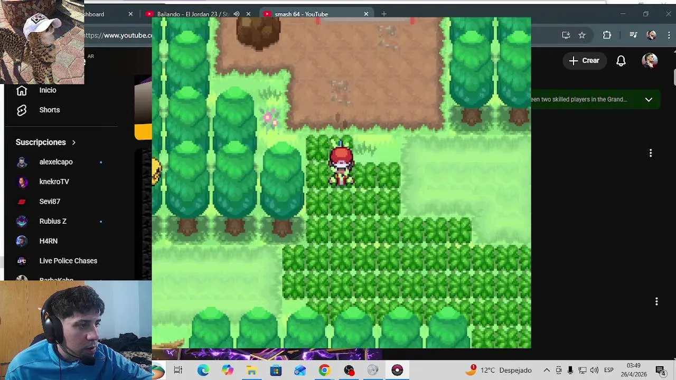Bookmark this page with the star icon
676x380 pixels.
582,35
